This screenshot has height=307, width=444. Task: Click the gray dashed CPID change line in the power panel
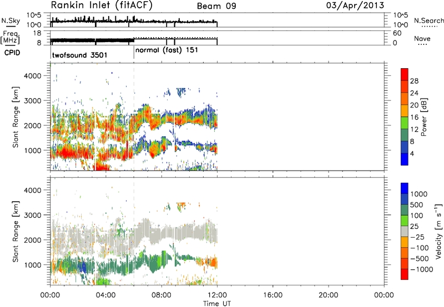tap(134, 117)
